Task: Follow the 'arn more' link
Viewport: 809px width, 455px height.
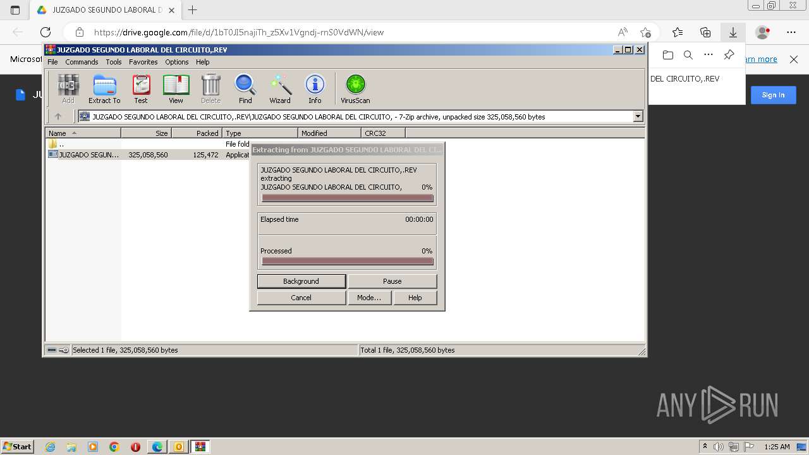Action: pyautogui.click(x=762, y=59)
